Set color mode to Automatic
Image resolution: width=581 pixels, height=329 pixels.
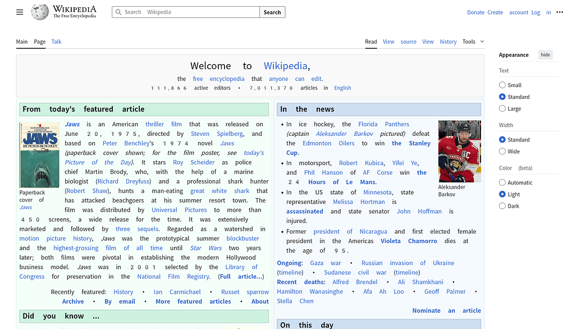[502, 182]
